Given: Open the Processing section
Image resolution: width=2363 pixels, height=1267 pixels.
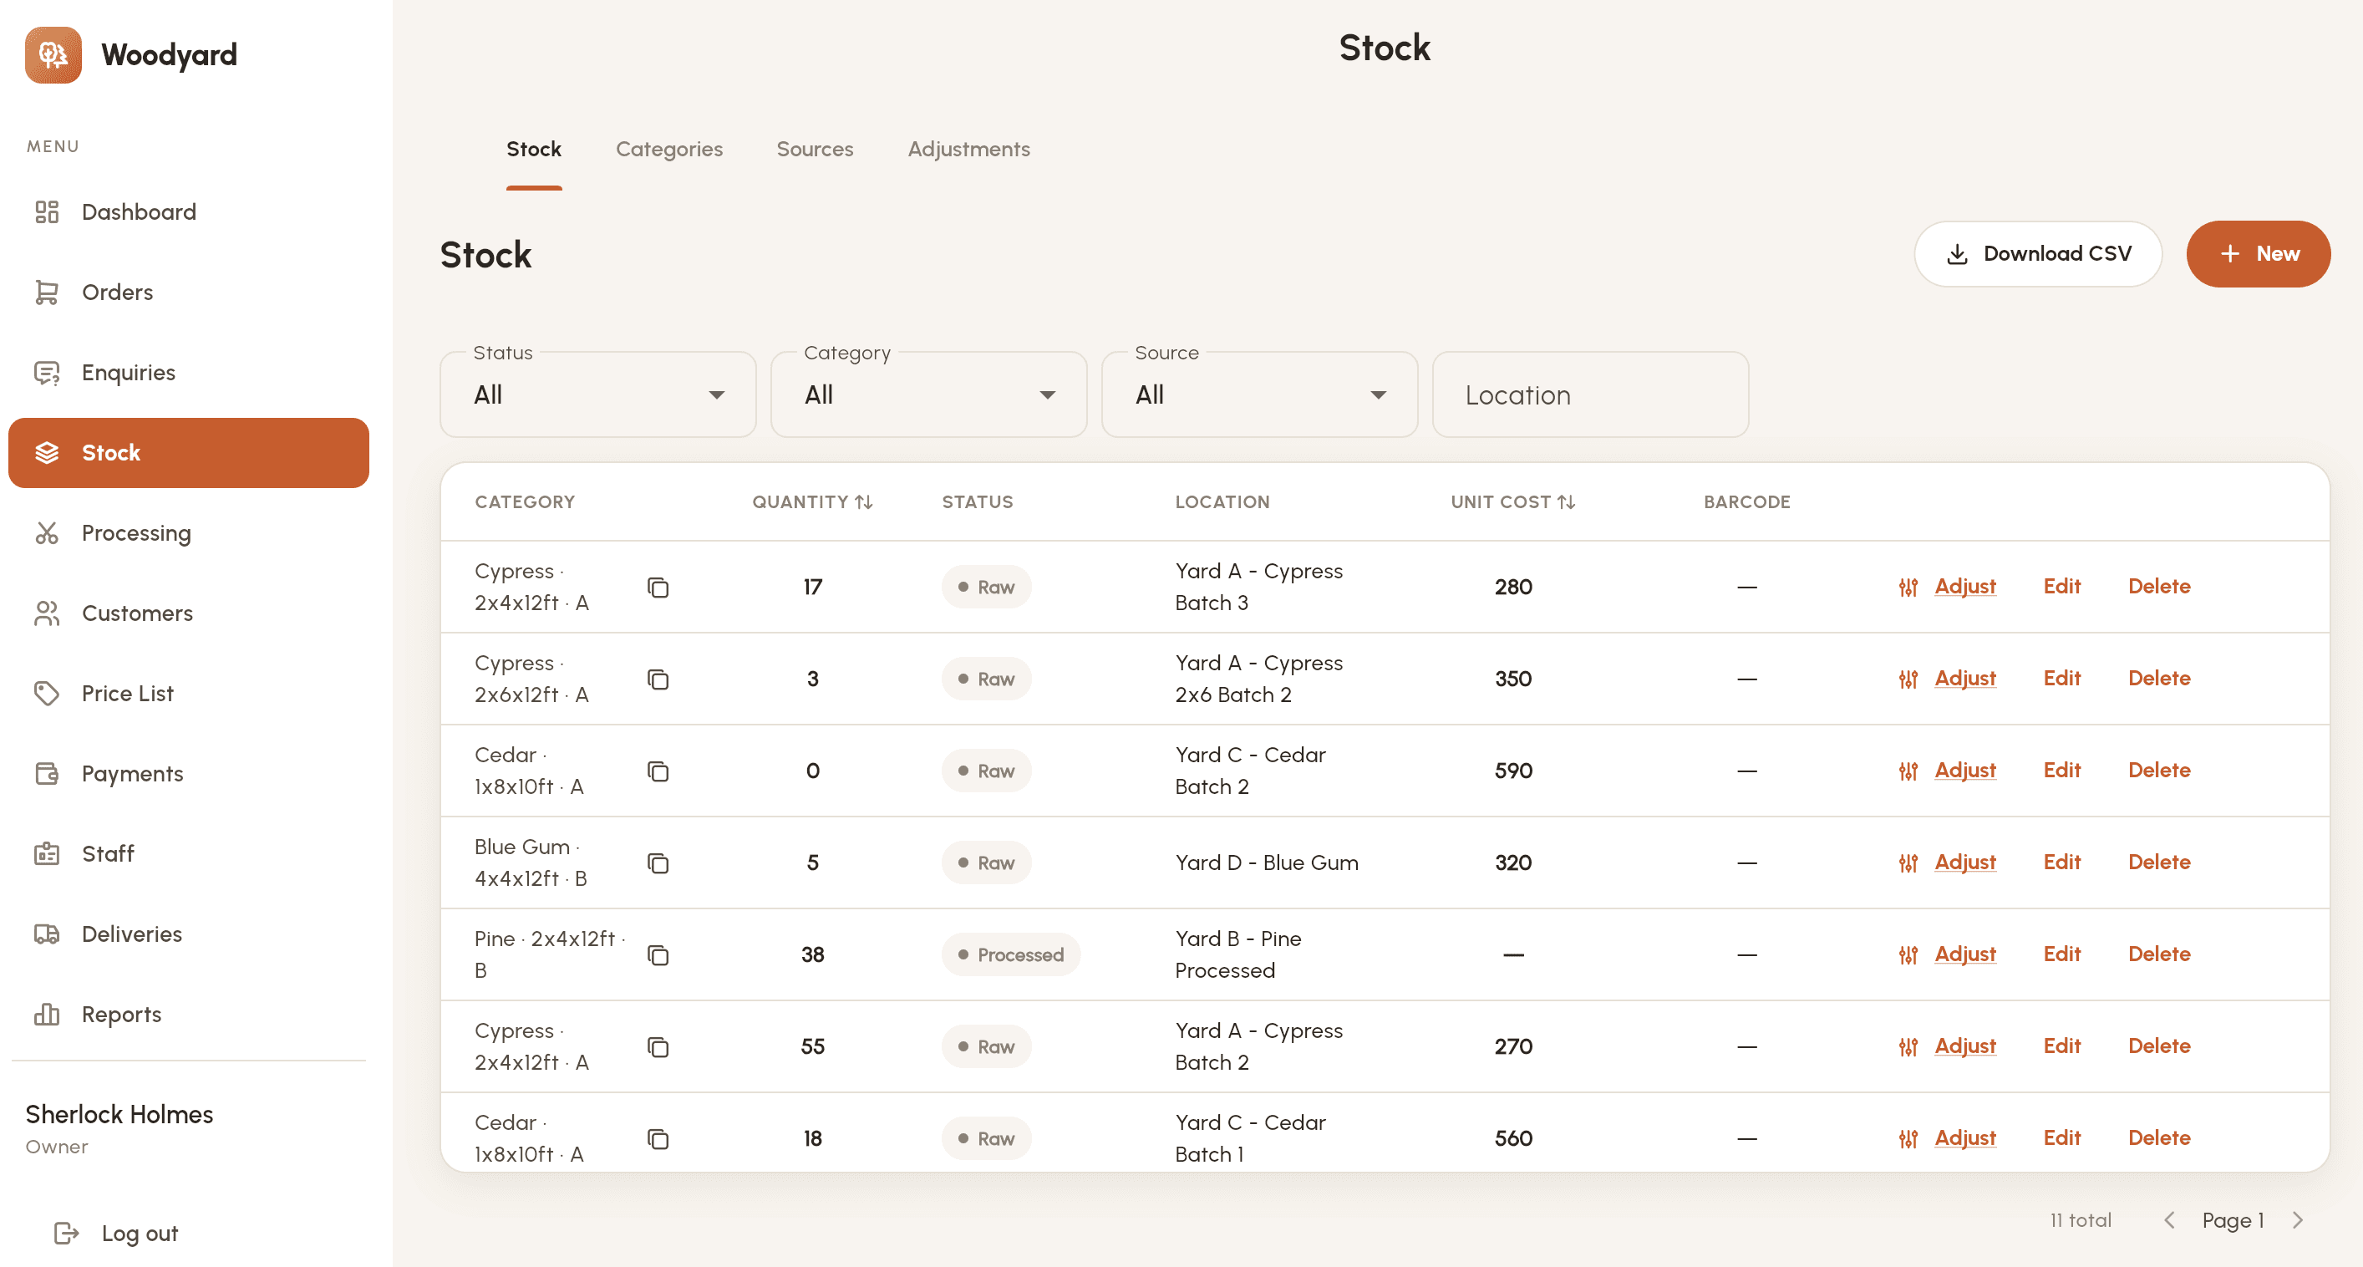Looking at the screenshot, I should tap(188, 533).
